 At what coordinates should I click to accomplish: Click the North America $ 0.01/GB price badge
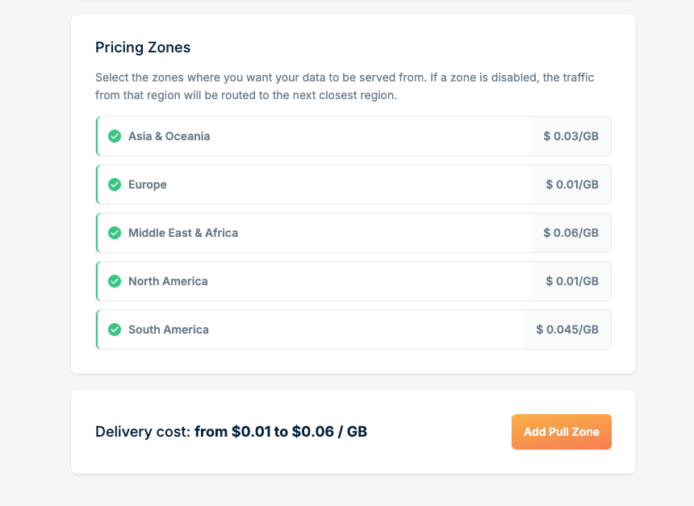tap(572, 281)
